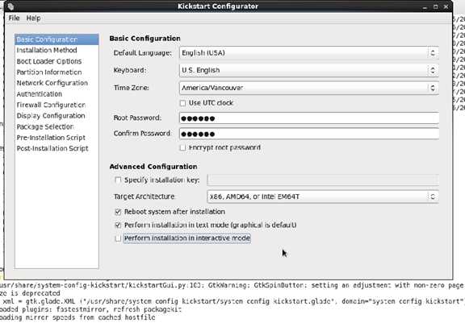Select Authentication in the sidebar
The height and width of the screenshot is (331, 465).
[x=57, y=94]
